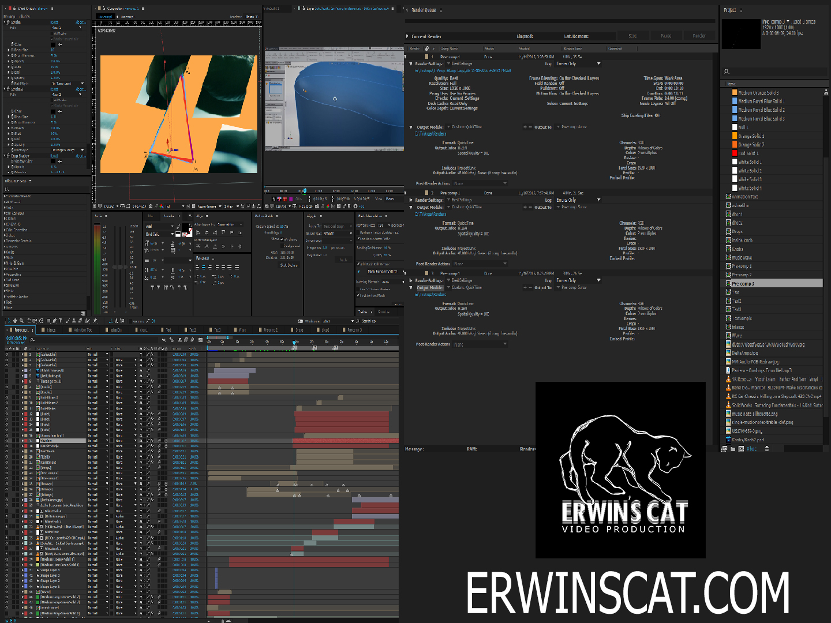Toggle First Vertices Match checkbox
The image size is (831, 623).
[358, 295]
